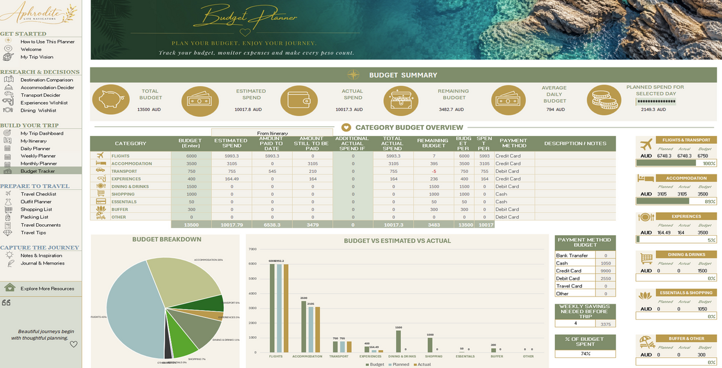Click the airplane icon on Flights & Transport card
722x368 pixels.
click(647, 144)
